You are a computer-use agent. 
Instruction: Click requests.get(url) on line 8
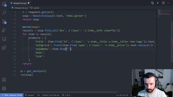[41, 12]
